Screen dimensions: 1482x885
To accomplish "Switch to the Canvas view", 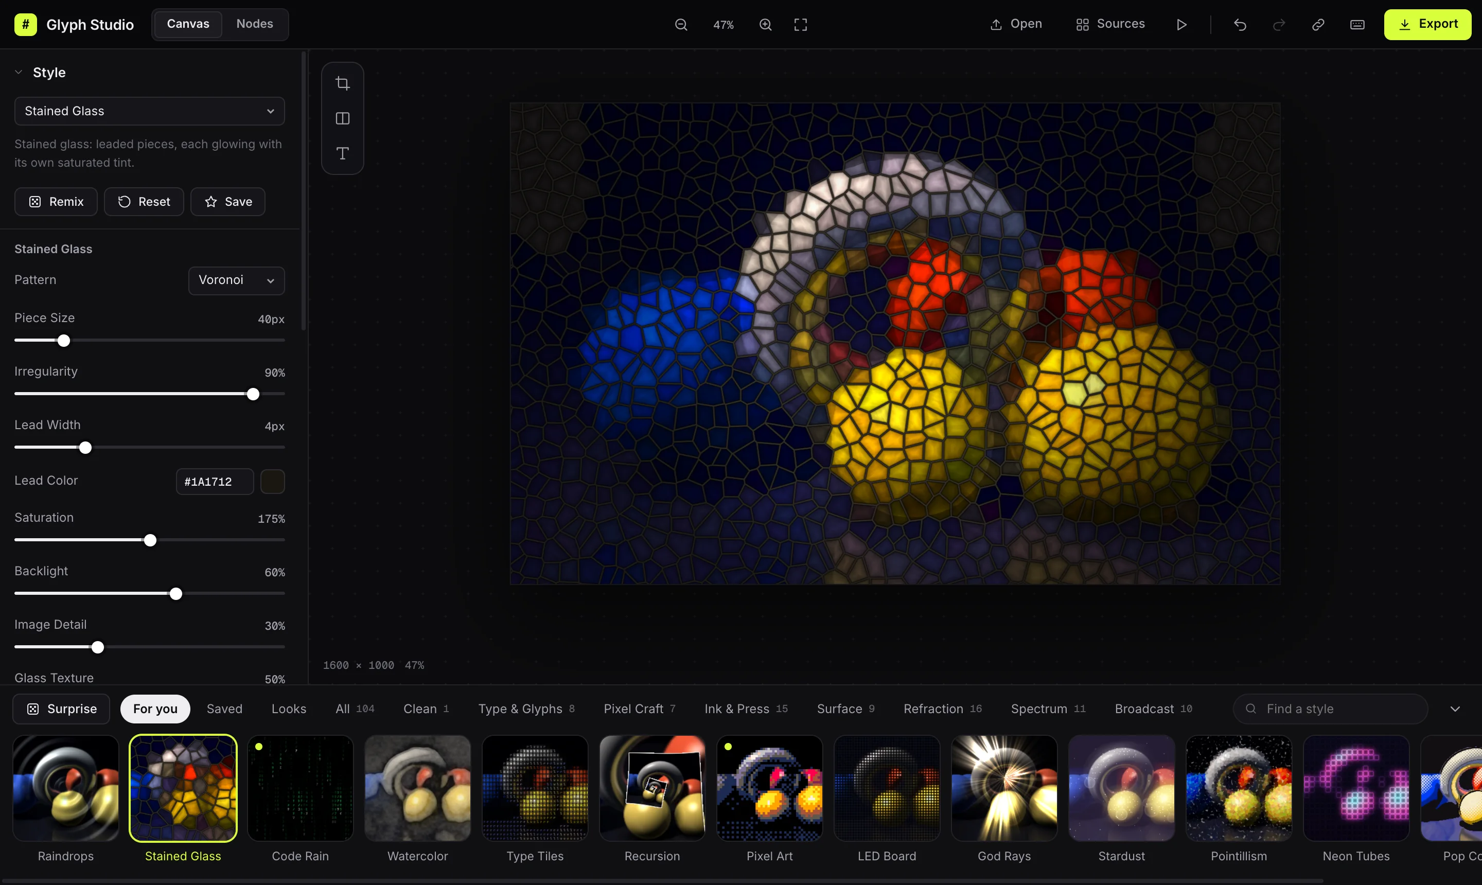I will [x=188, y=24].
